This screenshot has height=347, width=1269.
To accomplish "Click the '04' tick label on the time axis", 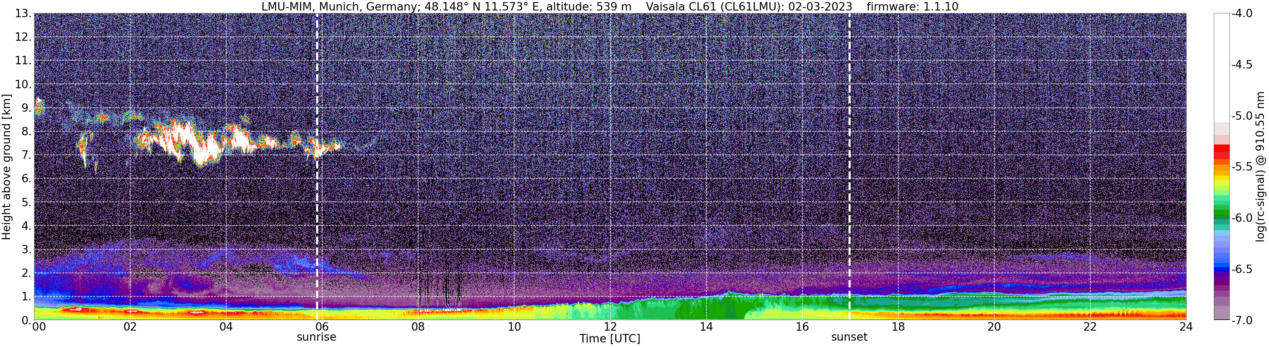I will (x=226, y=327).
